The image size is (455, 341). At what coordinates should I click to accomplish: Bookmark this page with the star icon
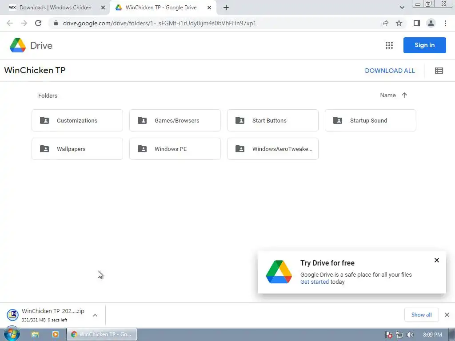pos(399,23)
